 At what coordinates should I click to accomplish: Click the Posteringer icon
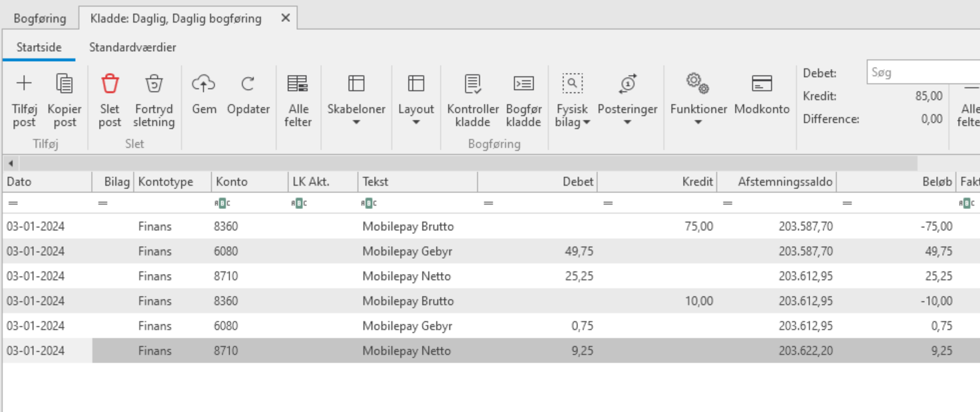[x=627, y=83]
